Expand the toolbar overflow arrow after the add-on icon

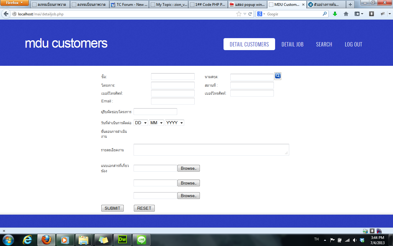click(390, 14)
